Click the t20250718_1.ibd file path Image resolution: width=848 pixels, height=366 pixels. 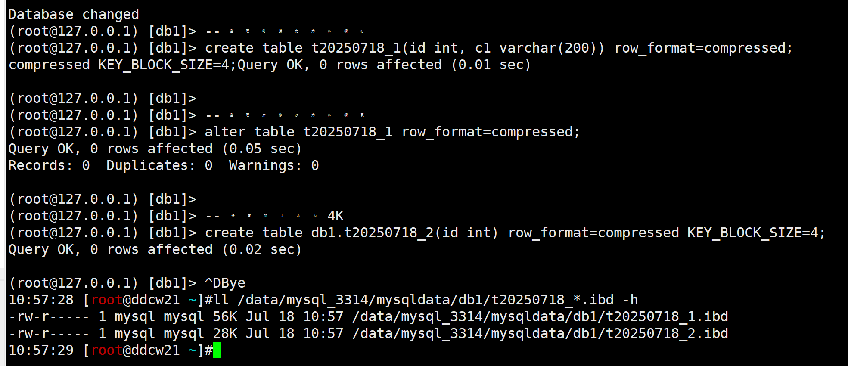click(x=540, y=316)
